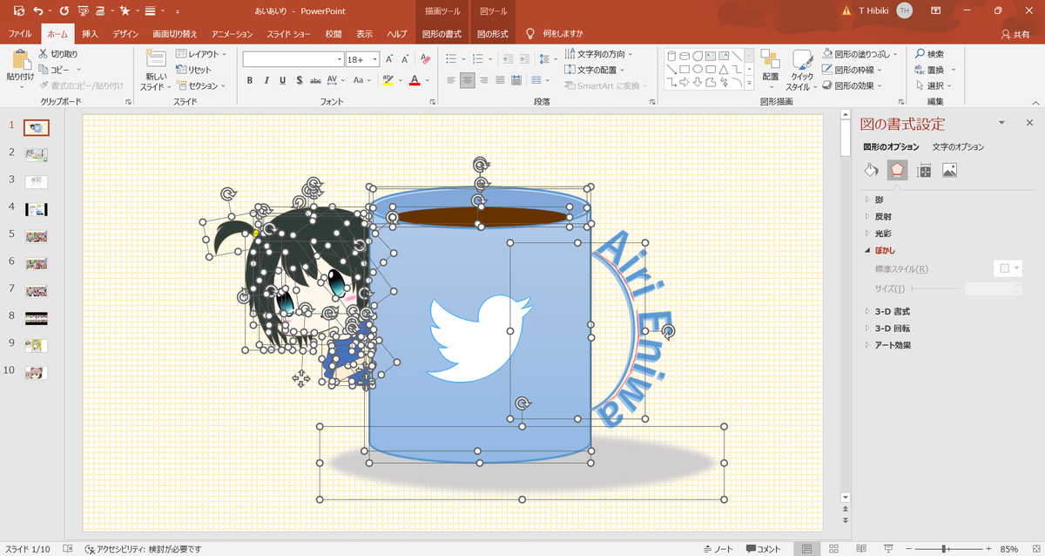This screenshot has width=1045, height=556.
Task: Switch to View (表示) tab
Action: (364, 34)
